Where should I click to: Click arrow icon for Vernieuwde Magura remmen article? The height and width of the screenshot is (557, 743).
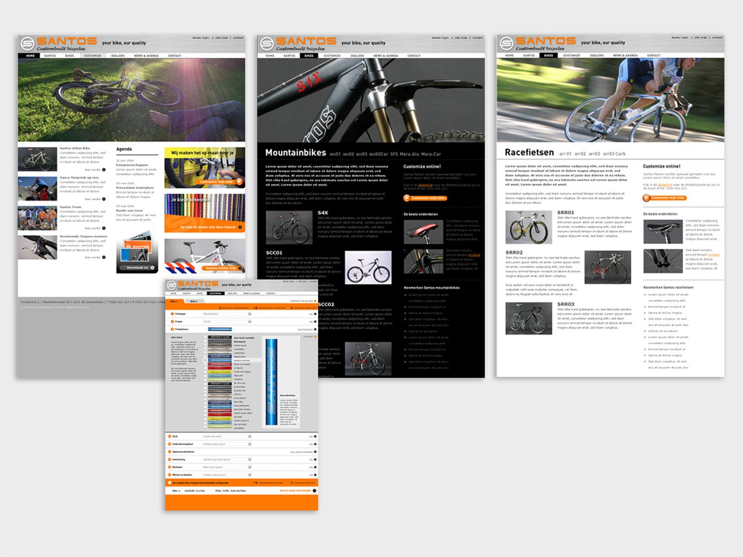pos(104,257)
